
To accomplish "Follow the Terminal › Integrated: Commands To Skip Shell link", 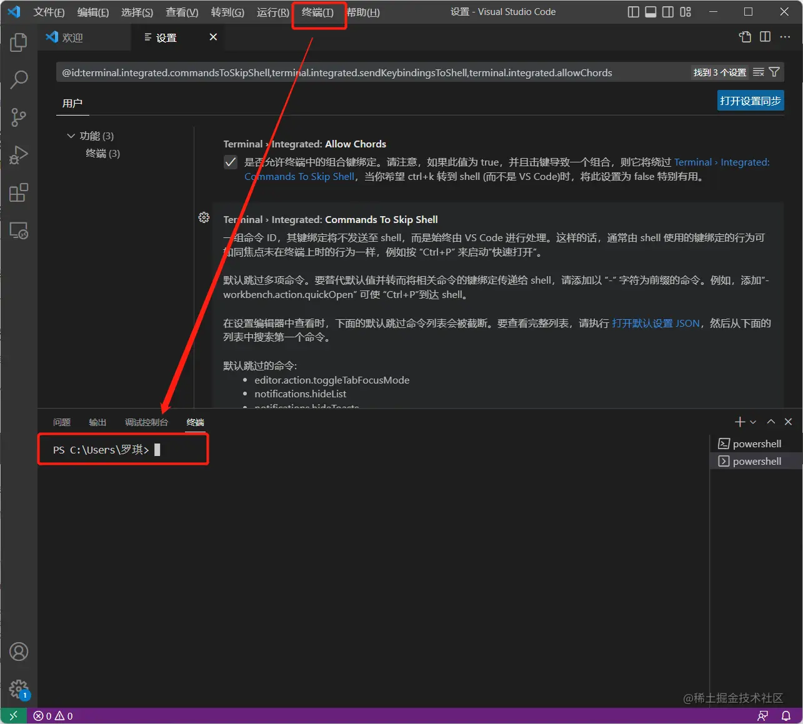I will 507,169.
